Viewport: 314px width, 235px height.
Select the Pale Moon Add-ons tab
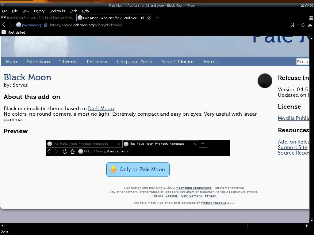click(115, 18)
